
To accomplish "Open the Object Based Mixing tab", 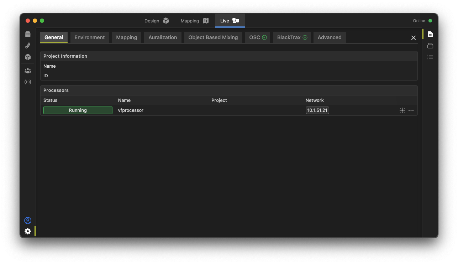I will pyautogui.click(x=213, y=37).
